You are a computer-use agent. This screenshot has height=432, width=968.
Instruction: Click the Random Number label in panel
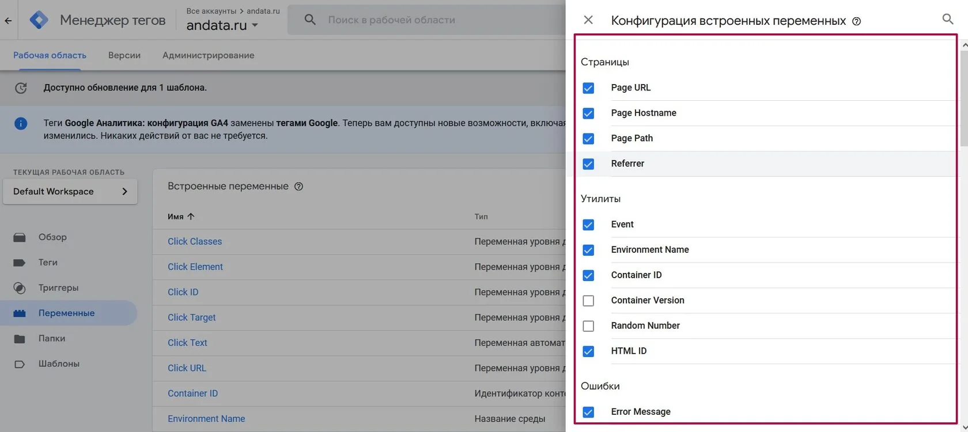[645, 325]
